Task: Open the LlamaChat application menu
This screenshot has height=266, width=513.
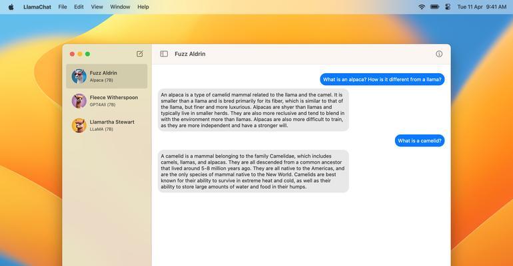Action: coord(37,7)
